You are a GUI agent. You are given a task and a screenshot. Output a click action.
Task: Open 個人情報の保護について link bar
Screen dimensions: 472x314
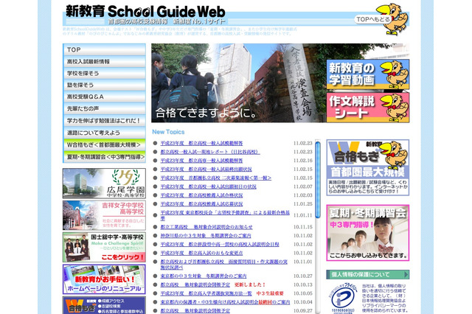coord(368,274)
